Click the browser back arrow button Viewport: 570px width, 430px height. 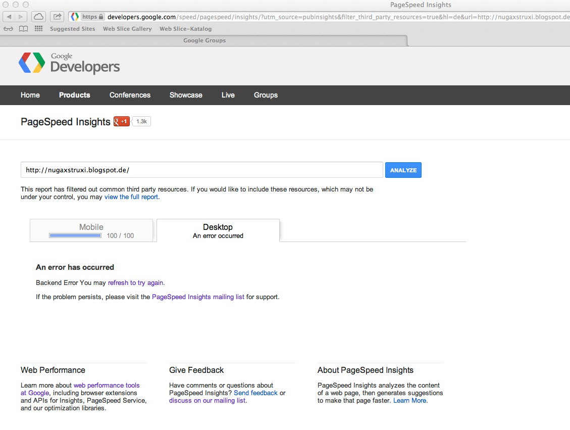pyautogui.click(x=9, y=17)
